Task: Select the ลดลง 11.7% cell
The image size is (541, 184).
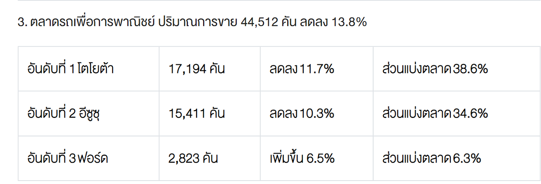Action: [301, 69]
